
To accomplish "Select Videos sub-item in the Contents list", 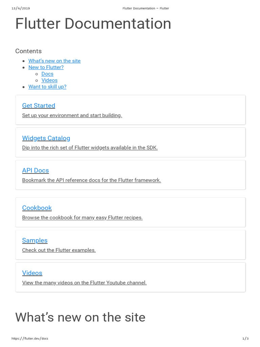I will click(49, 80).
